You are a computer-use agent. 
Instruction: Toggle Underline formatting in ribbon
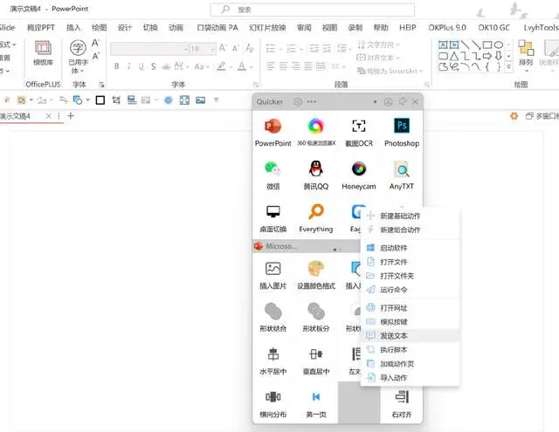coord(141,66)
